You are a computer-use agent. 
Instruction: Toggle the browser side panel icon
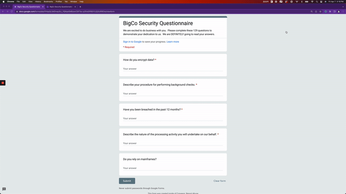point(334,12)
